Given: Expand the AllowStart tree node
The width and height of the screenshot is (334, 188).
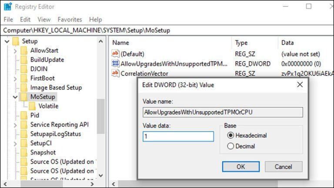Looking at the screenshot, I should 15,51.
